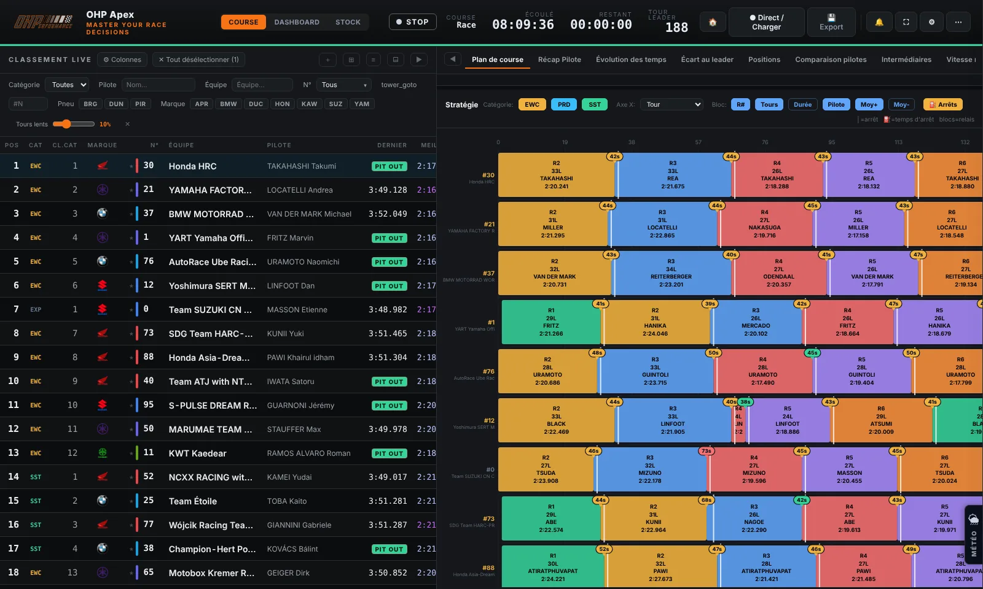
Task: Open the N° Tous dropdown
Action: (x=344, y=85)
